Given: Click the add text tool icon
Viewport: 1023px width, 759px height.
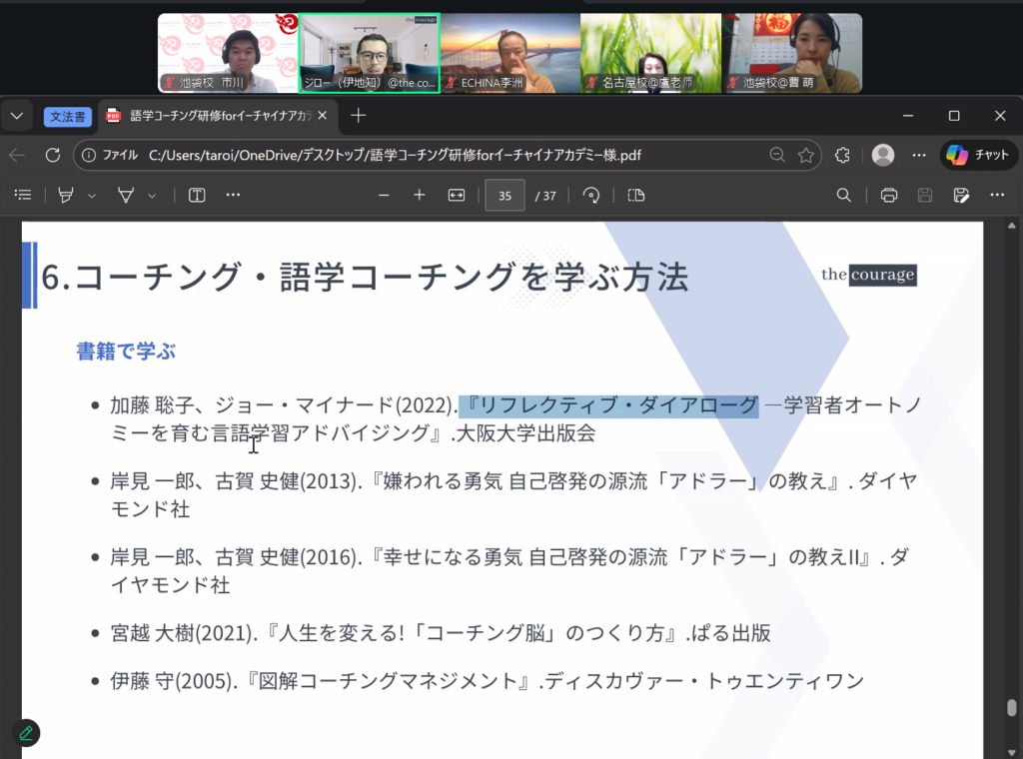Looking at the screenshot, I should pos(197,195).
